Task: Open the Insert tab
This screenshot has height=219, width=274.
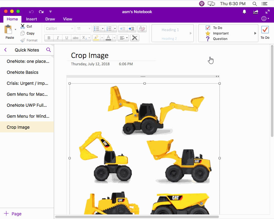Action: point(32,19)
